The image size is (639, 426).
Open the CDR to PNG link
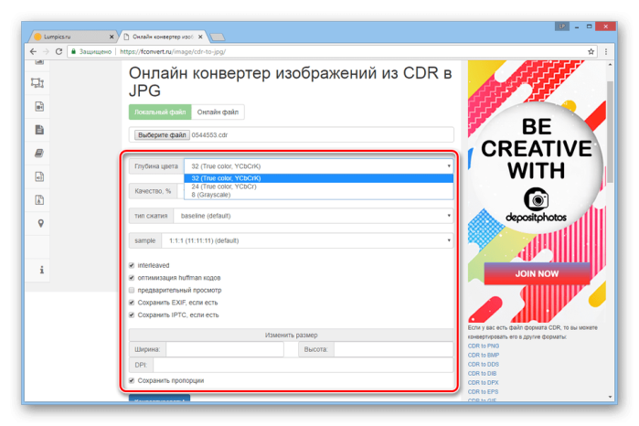click(x=484, y=346)
